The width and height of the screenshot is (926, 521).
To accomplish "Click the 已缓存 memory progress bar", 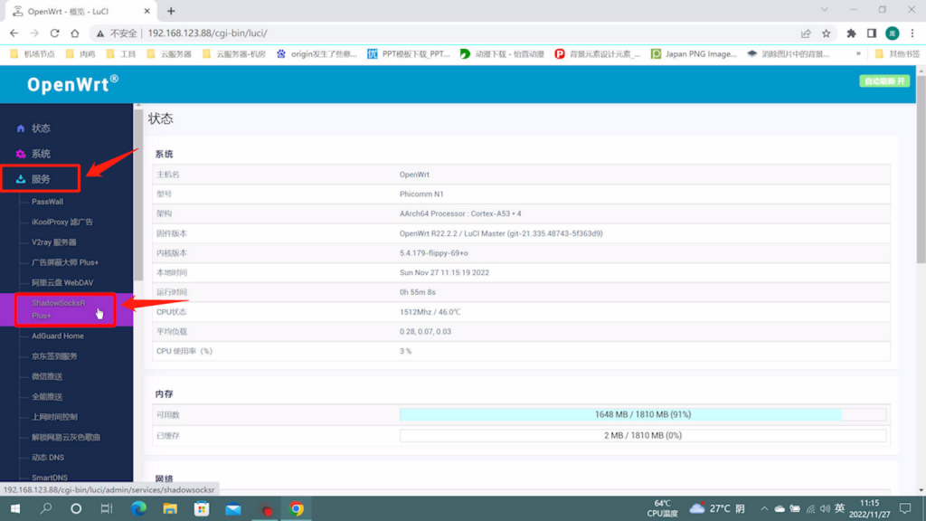I will click(x=643, y=435).
